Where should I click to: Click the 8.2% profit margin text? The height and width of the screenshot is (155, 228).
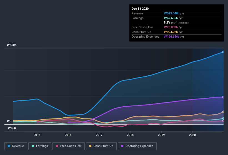(177, 22)
